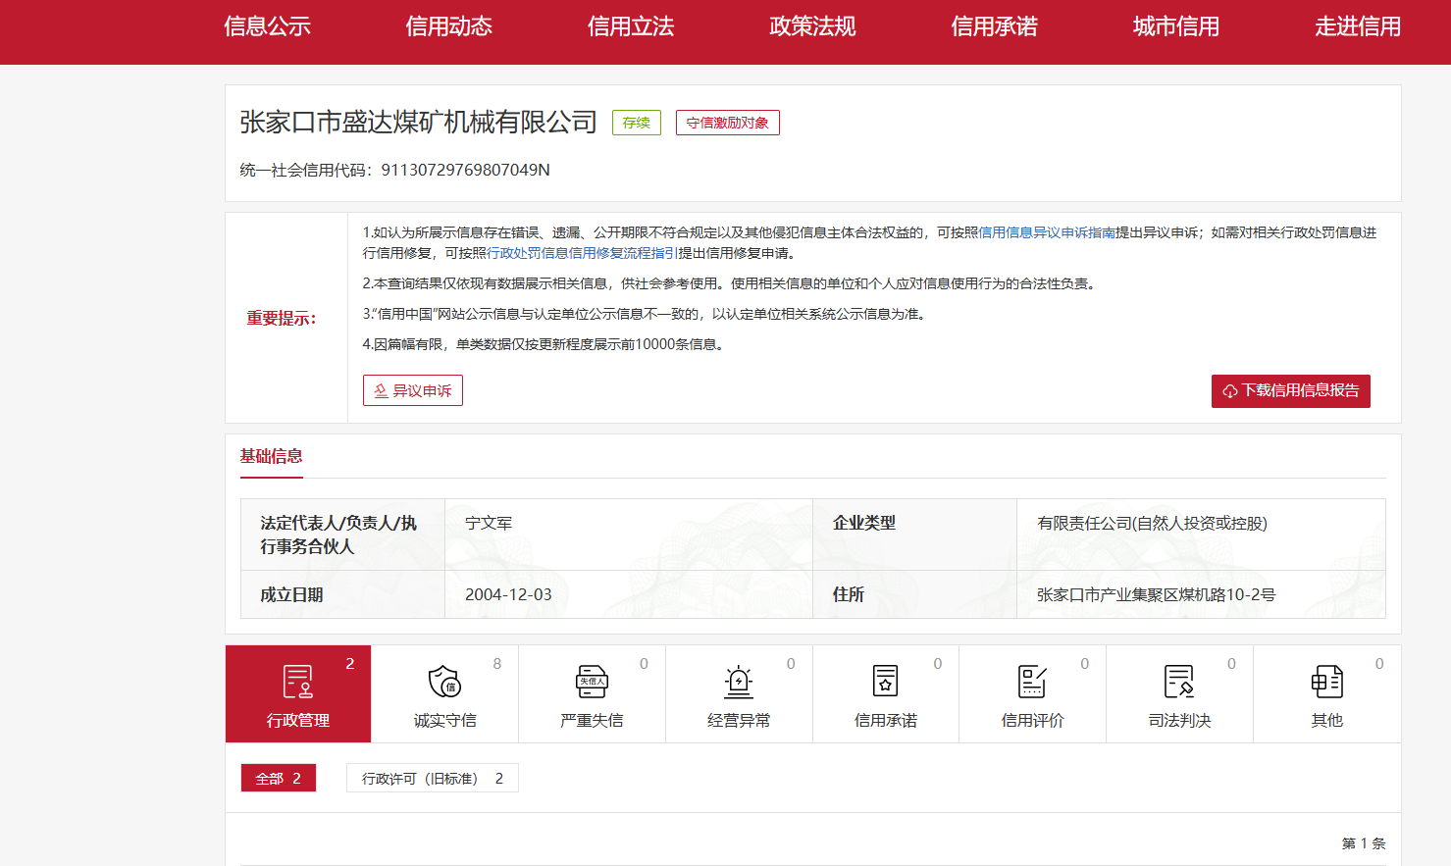Select the 信用评价 checklist icon
The image size is (1451, 866).
pyautogui.click(x=1032, y=682)
